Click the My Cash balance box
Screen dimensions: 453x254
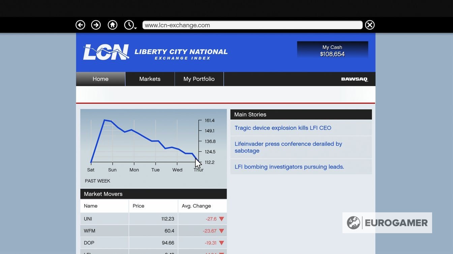332,51
